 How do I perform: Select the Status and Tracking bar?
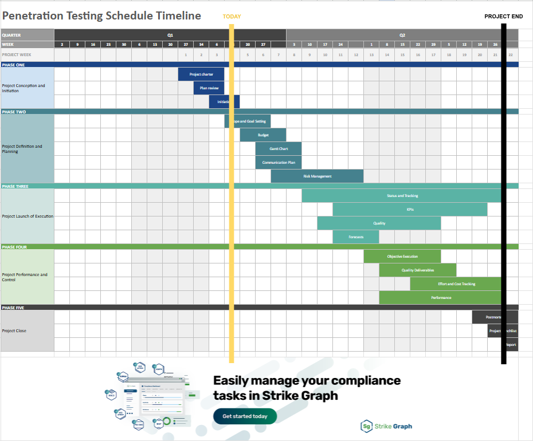(402, 195)
